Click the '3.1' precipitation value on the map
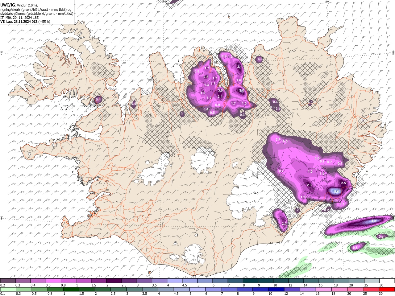The width and height of the screenshot is (395, 296). click(x=239, y=67)
